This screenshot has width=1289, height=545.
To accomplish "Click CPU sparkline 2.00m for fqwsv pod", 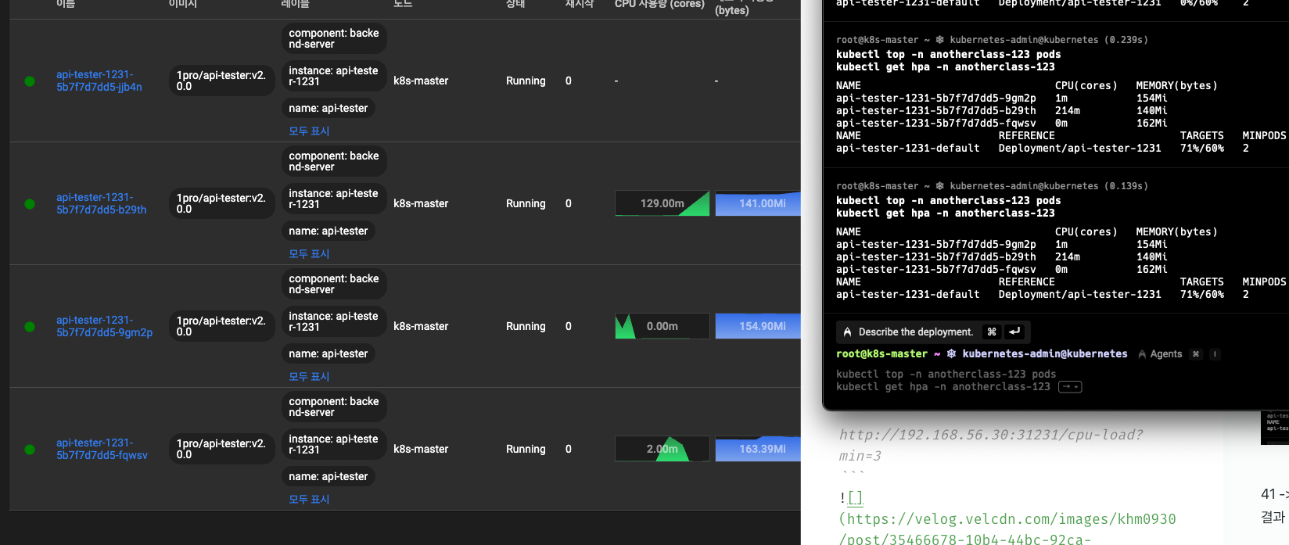I will coord(662,449).
